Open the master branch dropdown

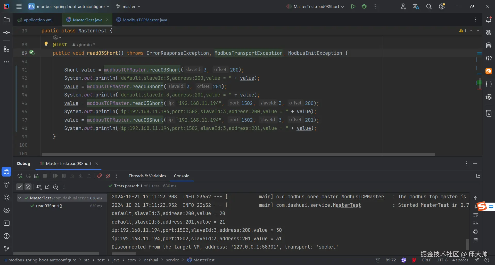coord(128,6)
